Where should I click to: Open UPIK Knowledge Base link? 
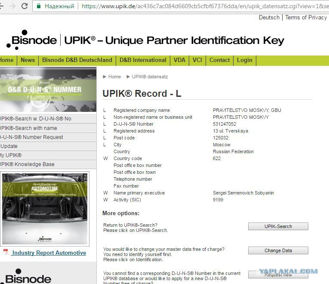(x=48, y=164)
